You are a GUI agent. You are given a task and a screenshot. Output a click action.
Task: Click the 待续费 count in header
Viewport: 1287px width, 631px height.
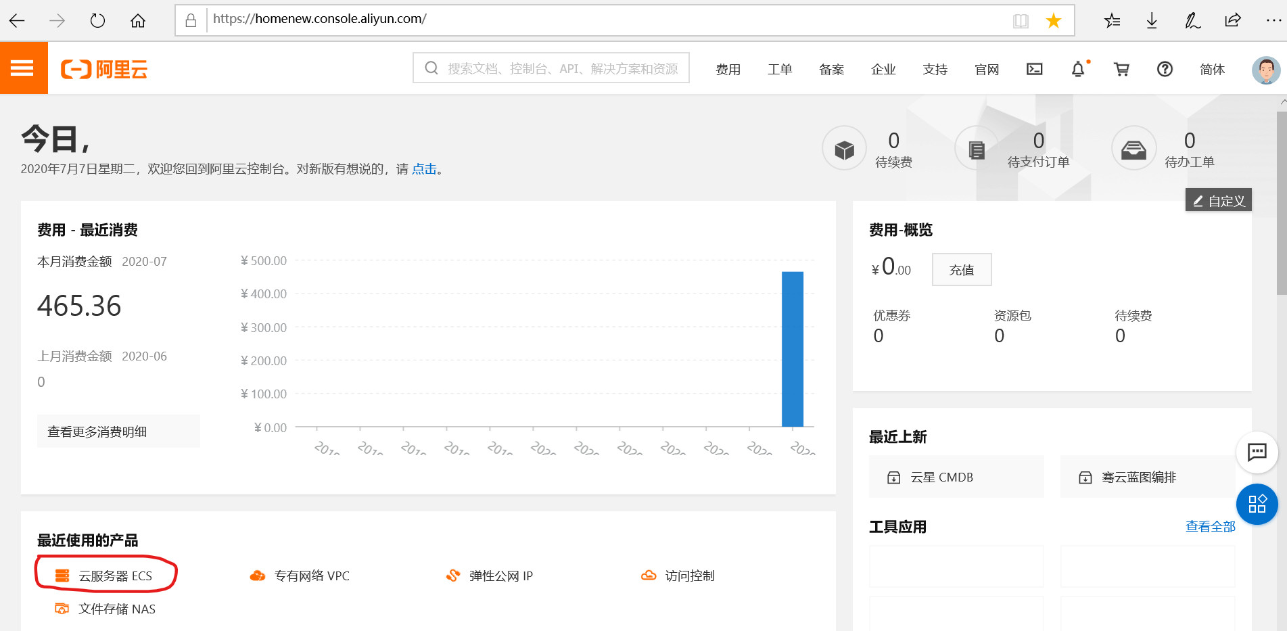pyautogui.click(x=893, y=141)
